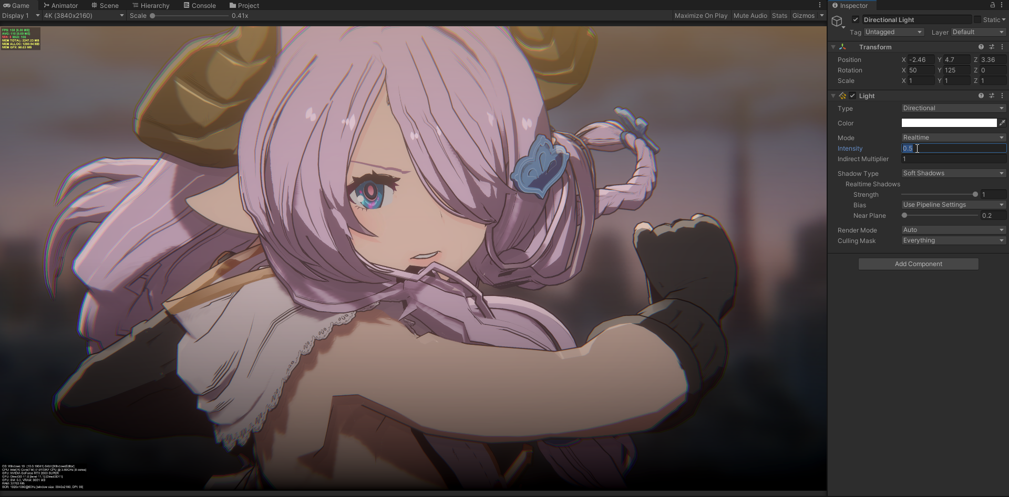Select the Inspector tab
1009x497 pixels.
tap(851, 6)
